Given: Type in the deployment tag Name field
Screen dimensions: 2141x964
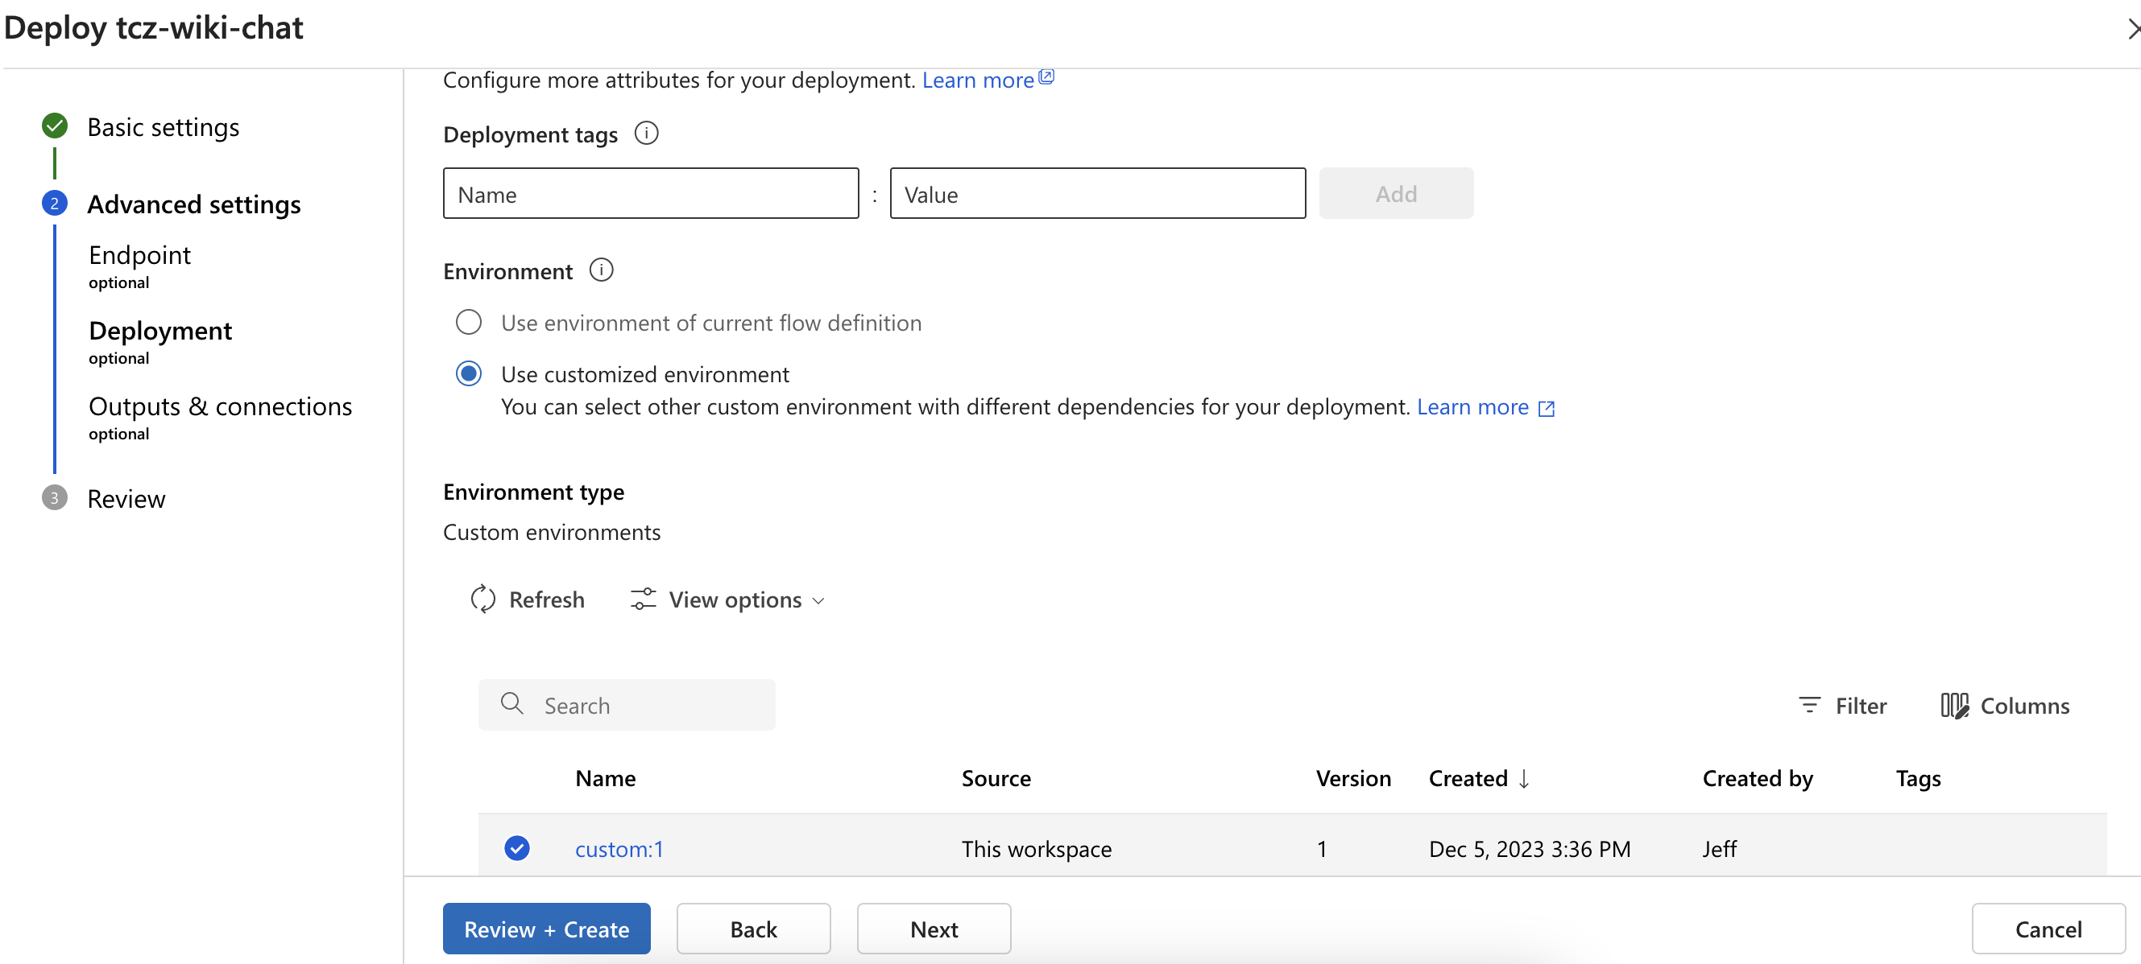Looking at the screenshot, I should click(x=650, y=192).
